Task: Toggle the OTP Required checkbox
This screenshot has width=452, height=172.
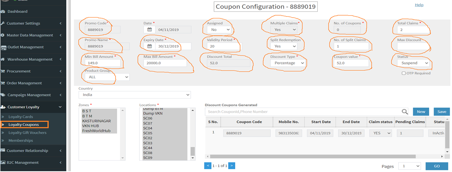Action: click(x=404, y=73)
